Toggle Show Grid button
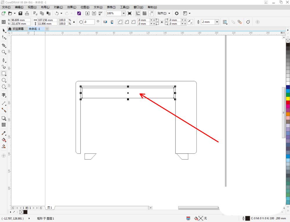 pos(144,13)
